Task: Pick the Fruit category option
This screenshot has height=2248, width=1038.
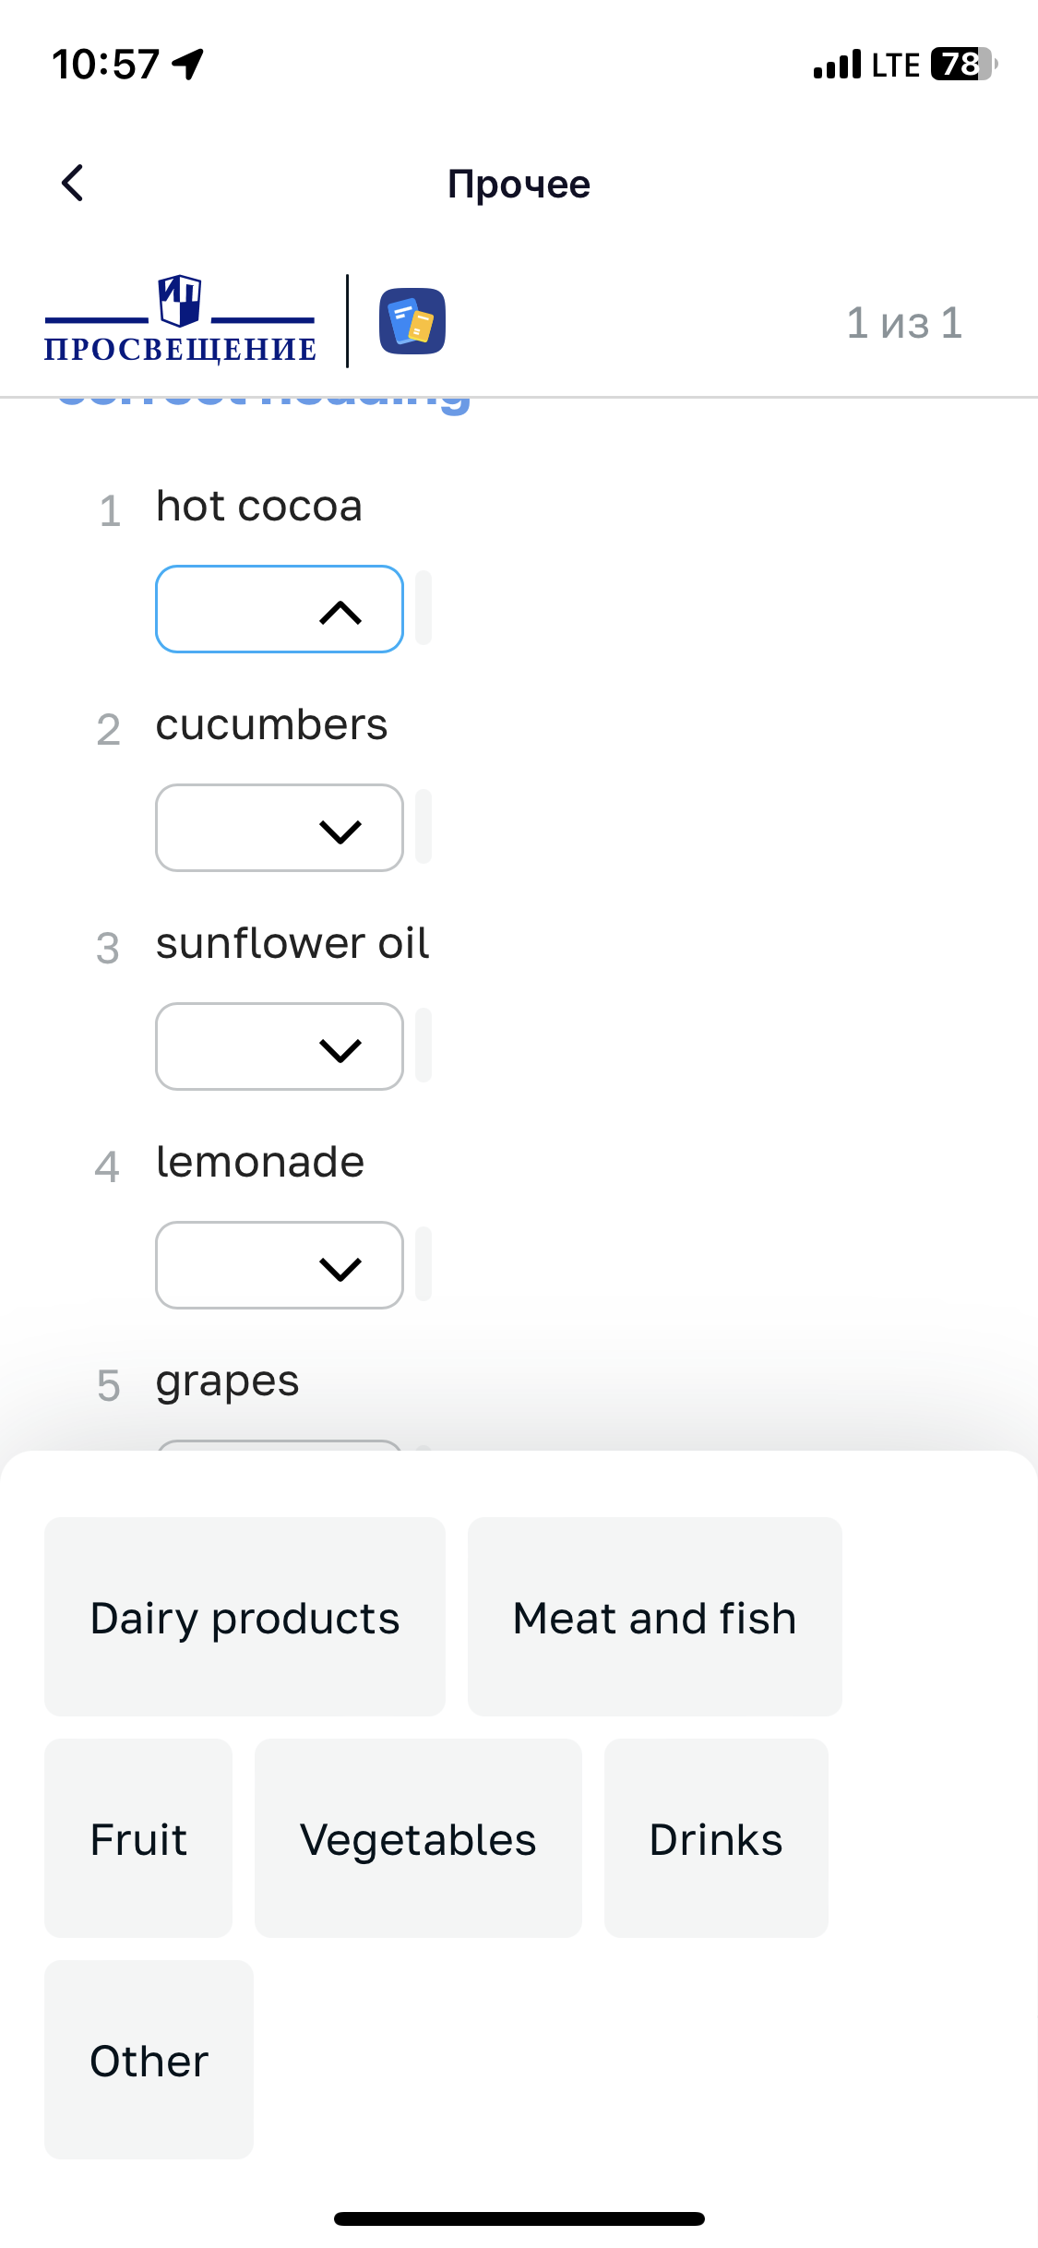Action: tap(138, 1838)
